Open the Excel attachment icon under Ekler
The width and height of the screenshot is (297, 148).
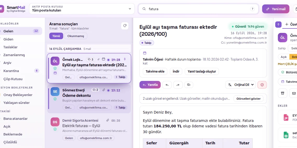click(x=286, y=135)
